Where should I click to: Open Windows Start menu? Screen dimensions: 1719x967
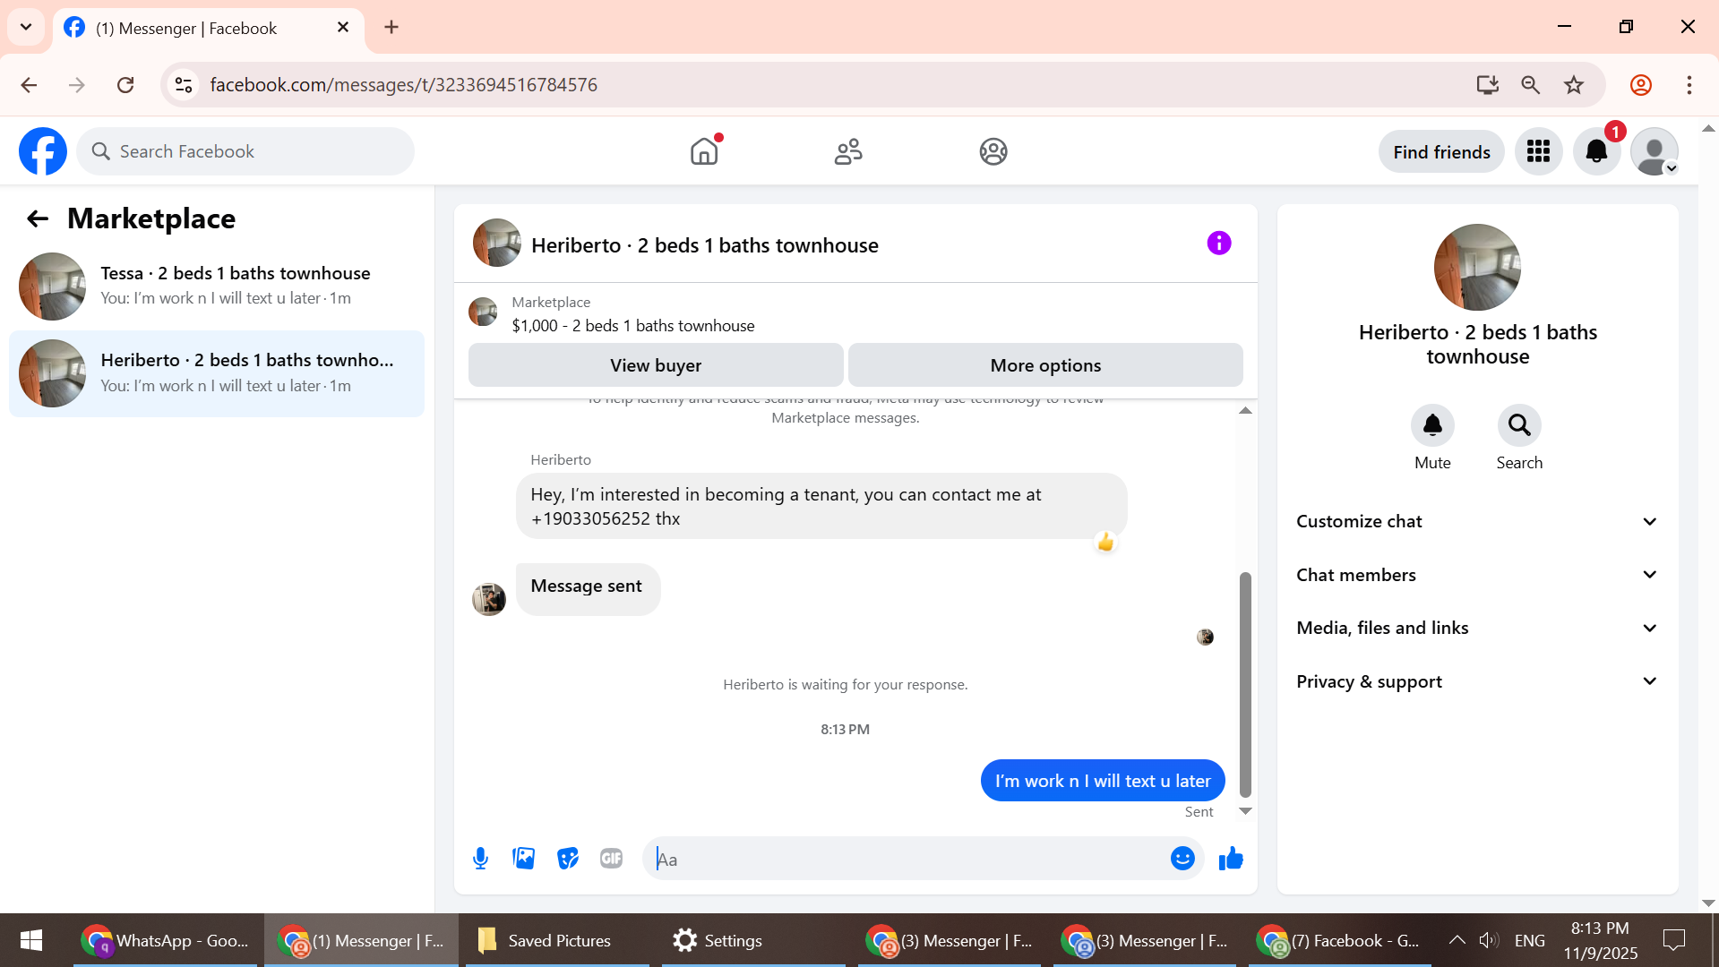pos(31,940)
